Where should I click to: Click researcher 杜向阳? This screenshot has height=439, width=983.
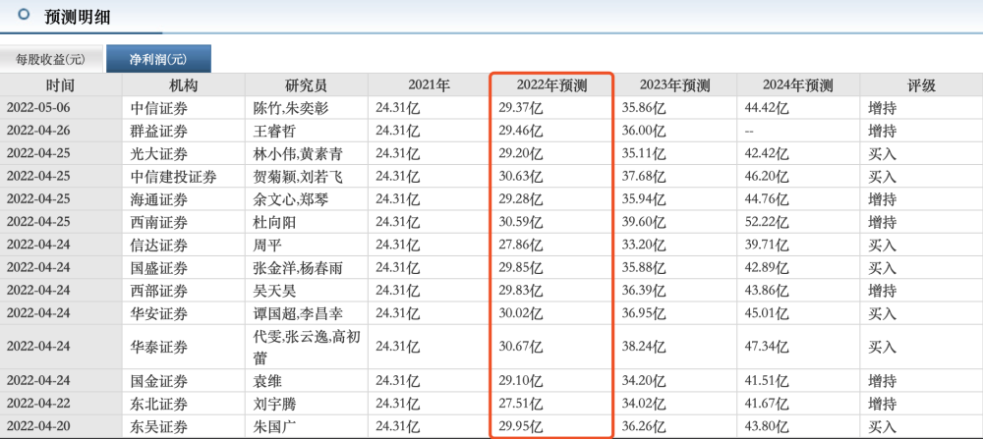pyautogui.click(x=273, y=222)
